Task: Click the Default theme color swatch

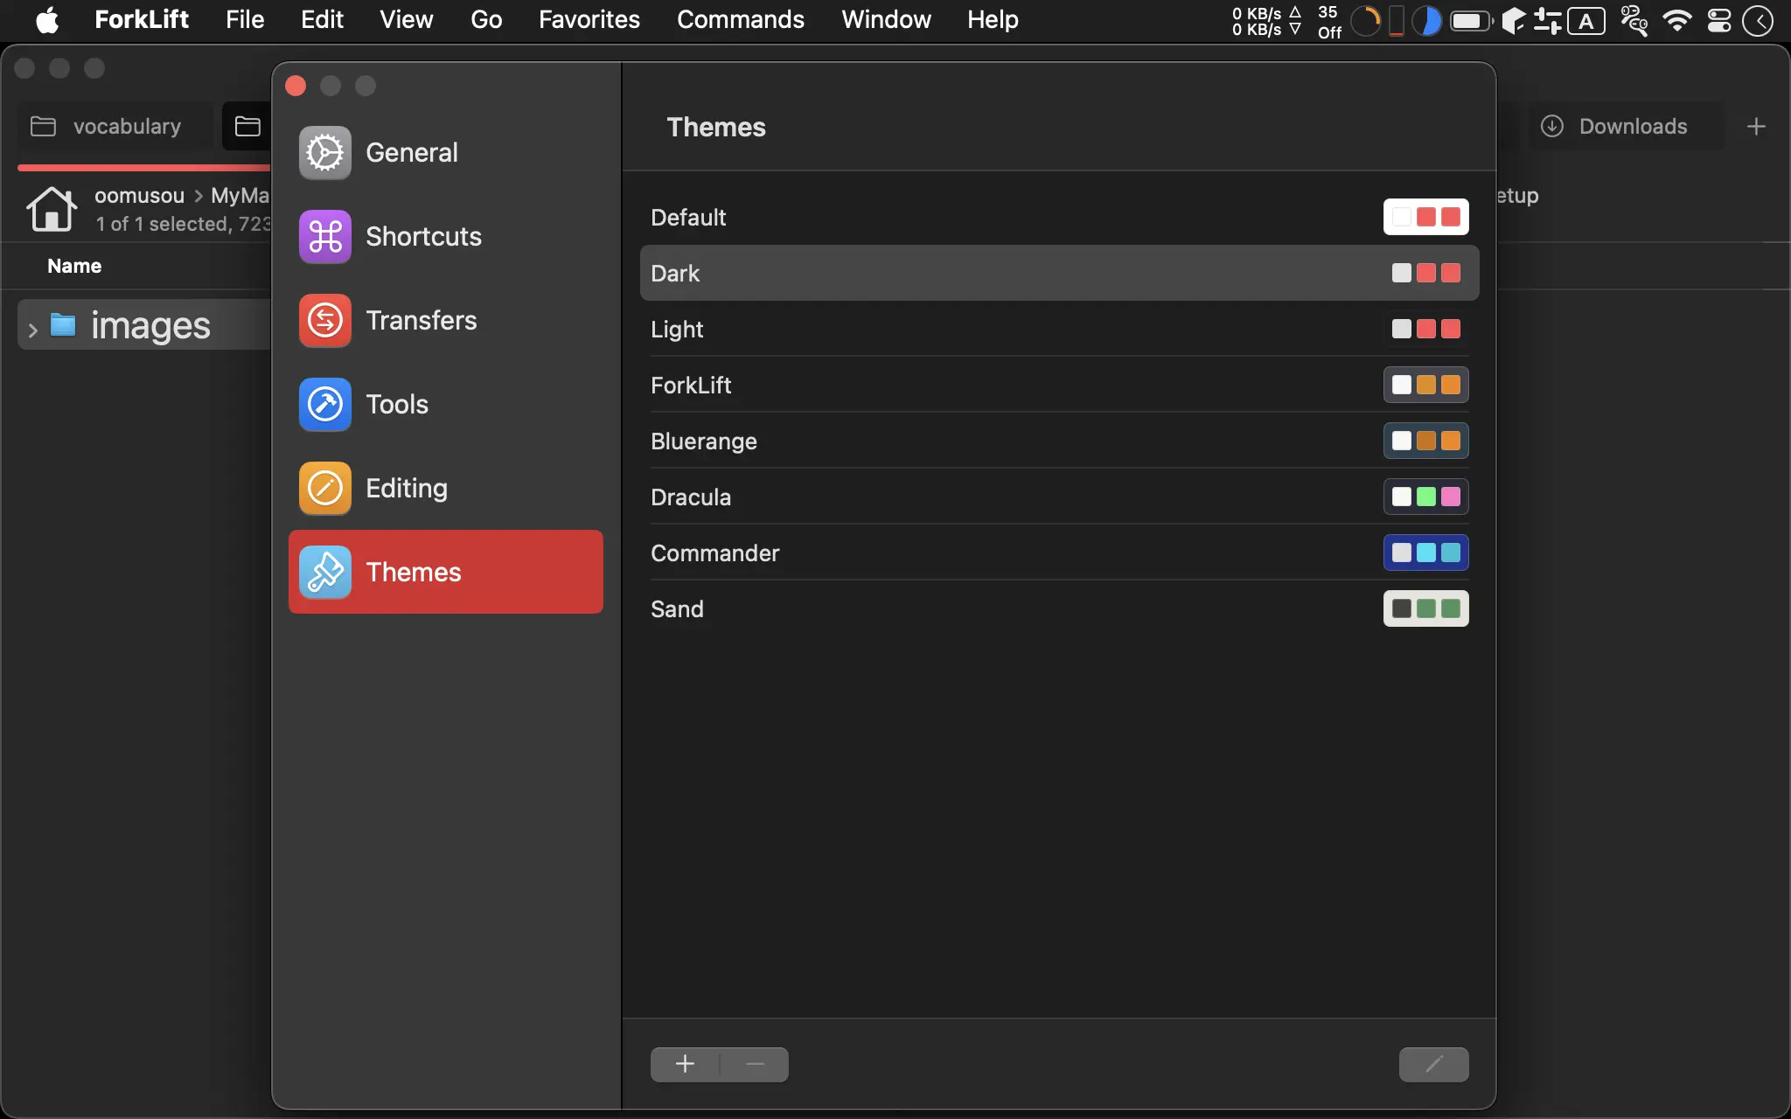Action: point(1425,217)
